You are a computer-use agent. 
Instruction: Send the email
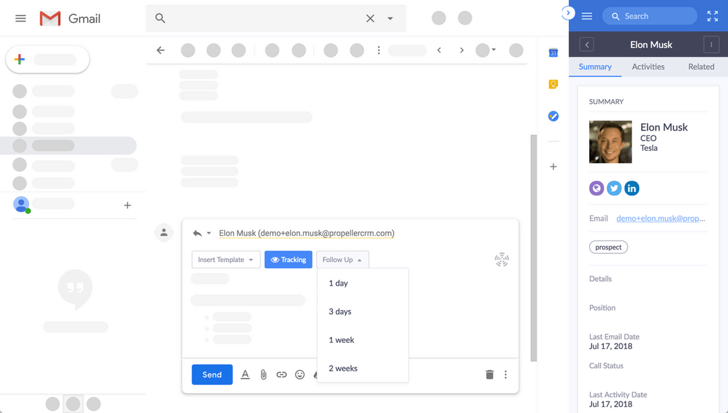(212, 374)
